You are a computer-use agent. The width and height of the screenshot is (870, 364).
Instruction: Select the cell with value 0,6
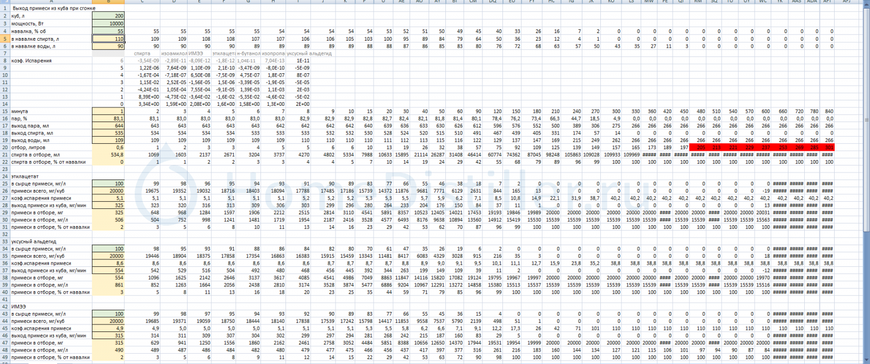pos(108,148)
